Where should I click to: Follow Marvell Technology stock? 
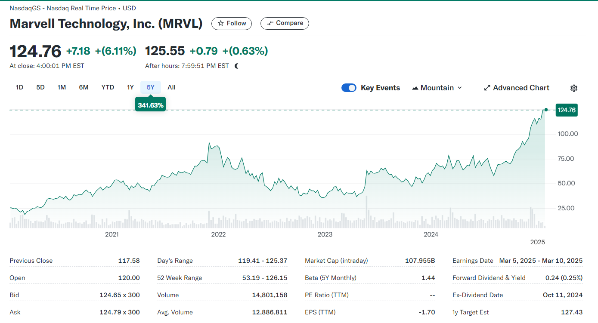(232, 23)
